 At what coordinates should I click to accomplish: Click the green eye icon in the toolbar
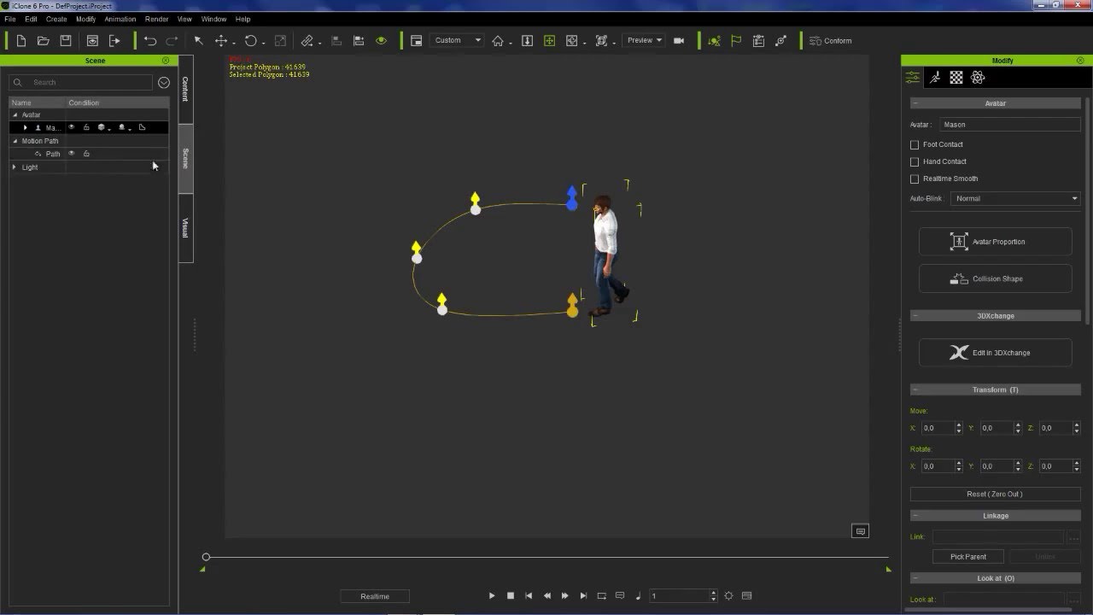[381, 40]
